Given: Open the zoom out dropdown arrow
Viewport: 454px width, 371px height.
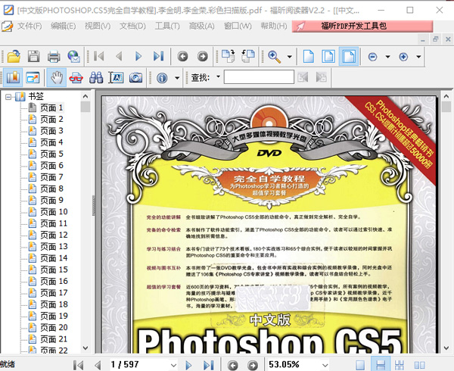Looking at the screenshot, I should (x=387, y=57).
